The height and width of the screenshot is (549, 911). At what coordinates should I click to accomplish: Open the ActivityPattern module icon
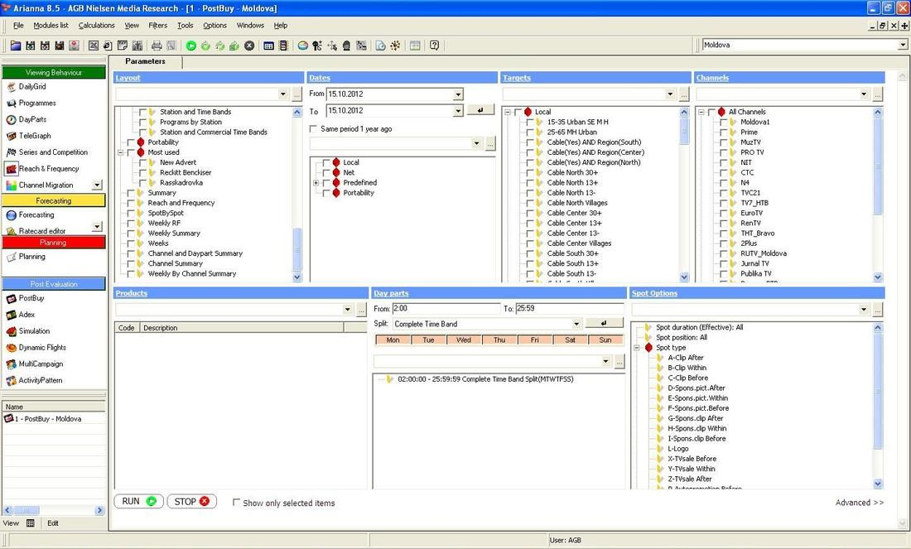point(11,381)
